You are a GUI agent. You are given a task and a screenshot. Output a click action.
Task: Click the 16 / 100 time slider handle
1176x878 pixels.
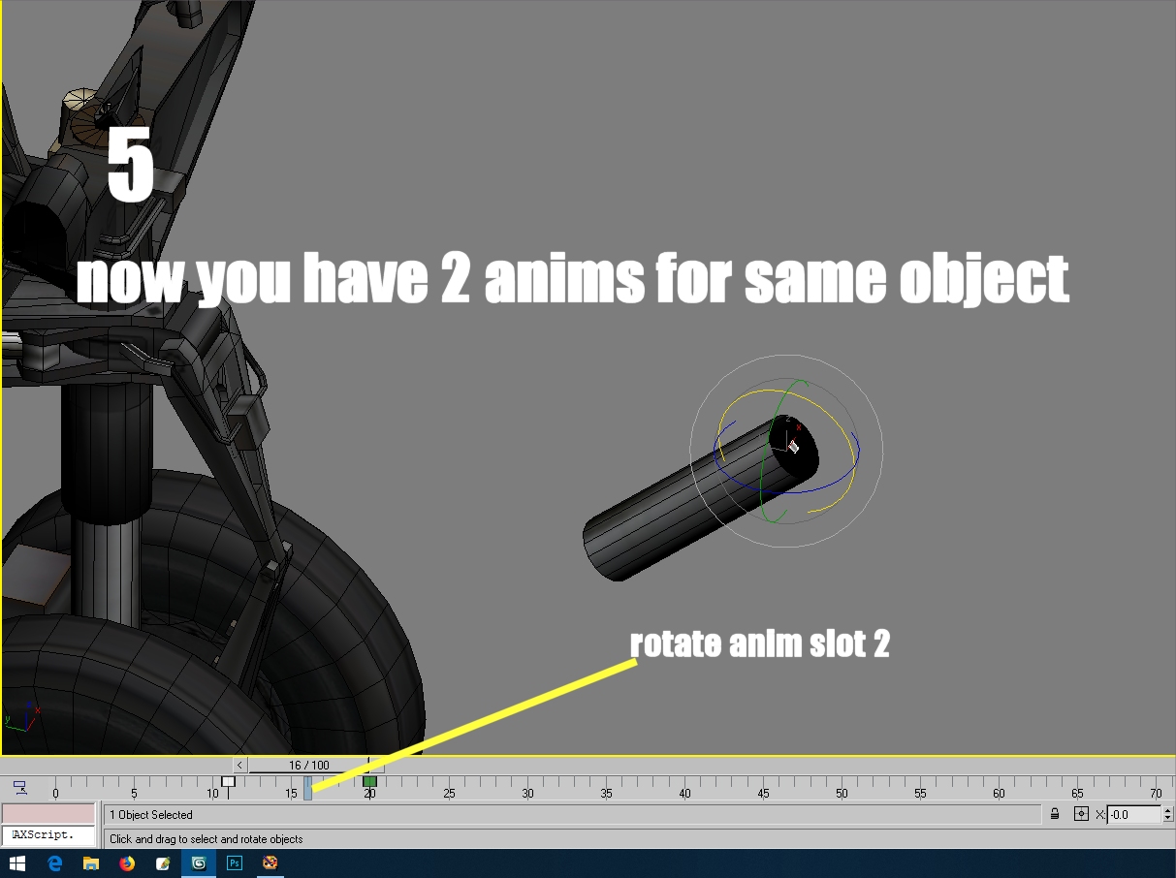click(x=308, y=765)
